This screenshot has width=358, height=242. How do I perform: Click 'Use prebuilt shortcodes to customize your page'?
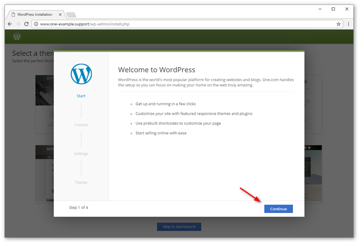coord(178,123)
